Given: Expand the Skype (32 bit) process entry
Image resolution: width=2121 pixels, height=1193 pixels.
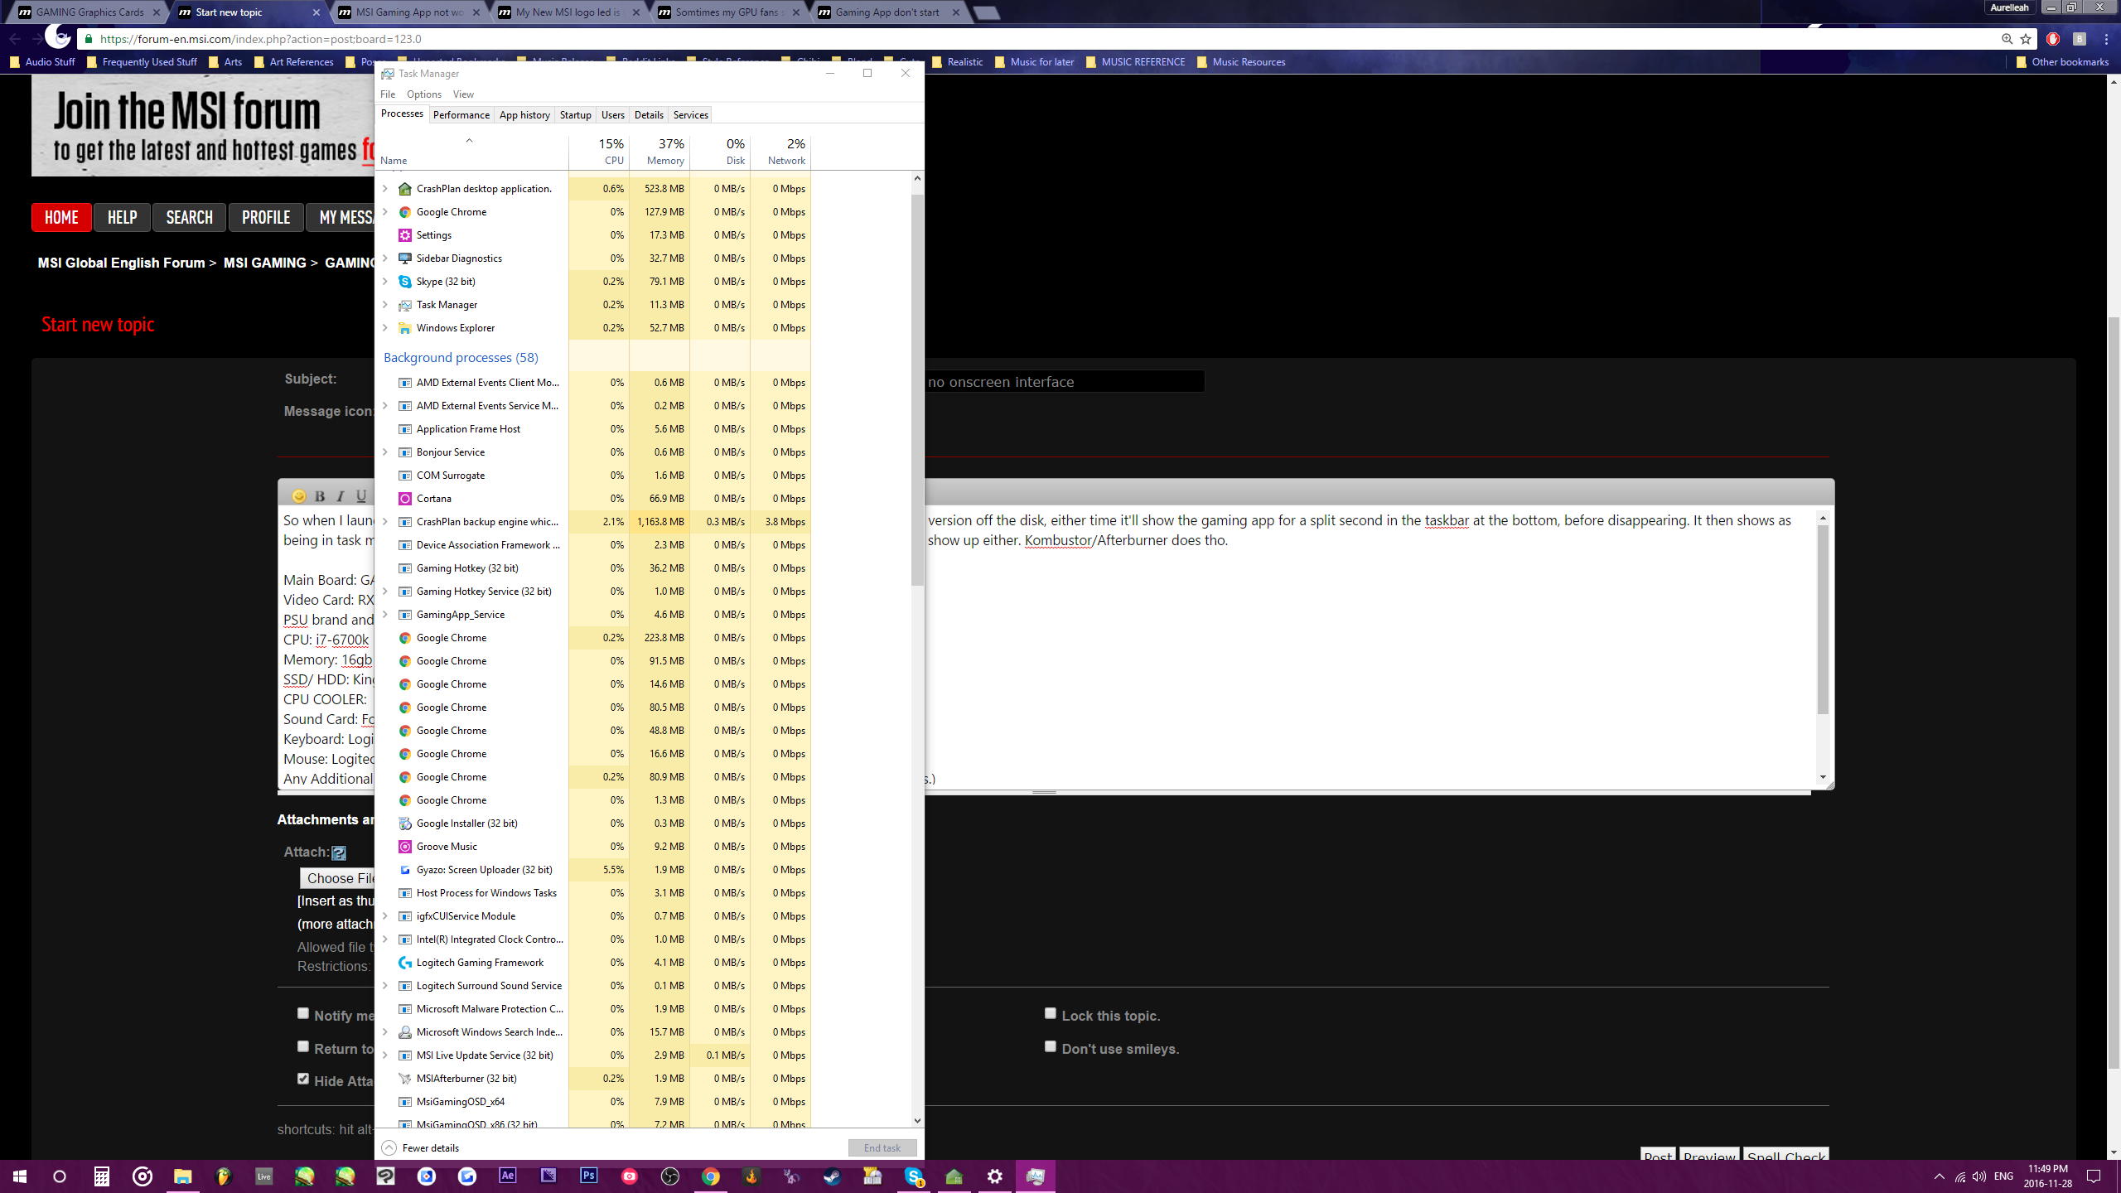Looking at the screenshot, I should click(384, 282).
